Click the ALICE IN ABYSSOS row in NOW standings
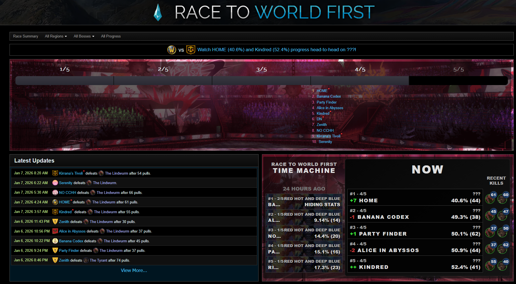This screenshot has height=284, width=516. pos(415,247)
